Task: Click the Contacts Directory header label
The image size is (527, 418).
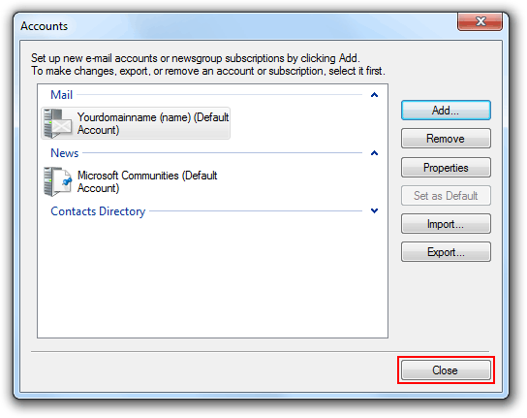Action: coord(98,211)
